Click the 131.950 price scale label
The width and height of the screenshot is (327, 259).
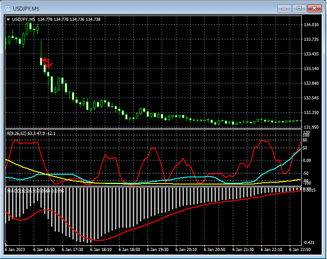[x=311, y=127]
